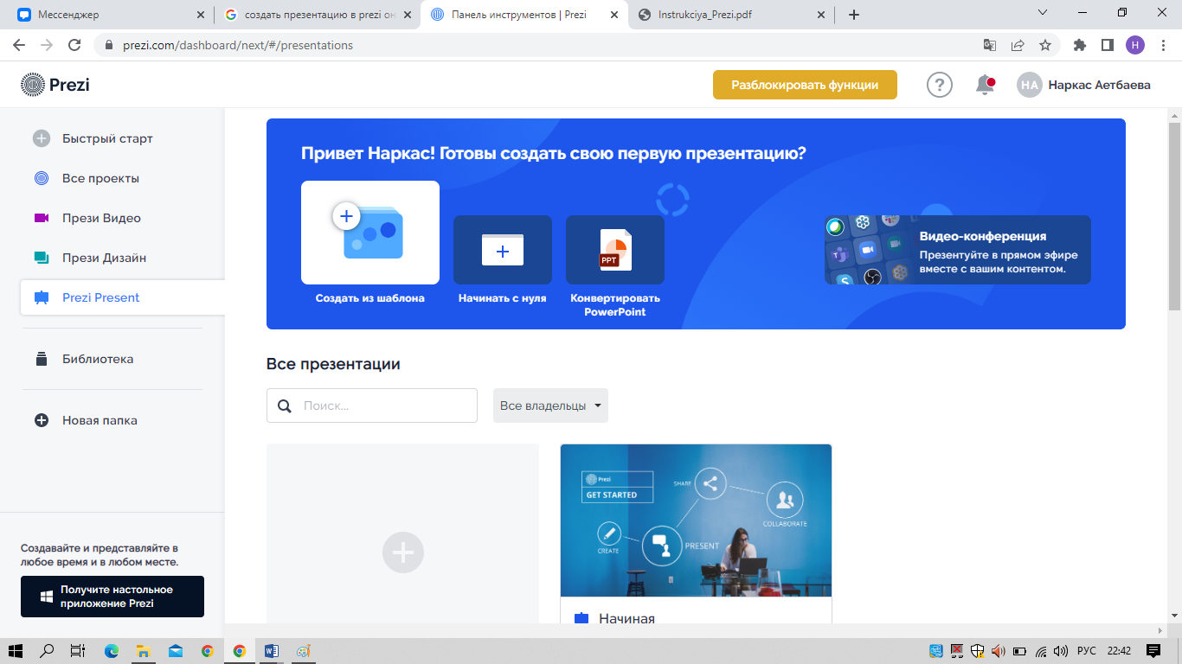1182x664 pixels.
Task: Open Microsoft Edge from taskbar
Action: [112, 651]
